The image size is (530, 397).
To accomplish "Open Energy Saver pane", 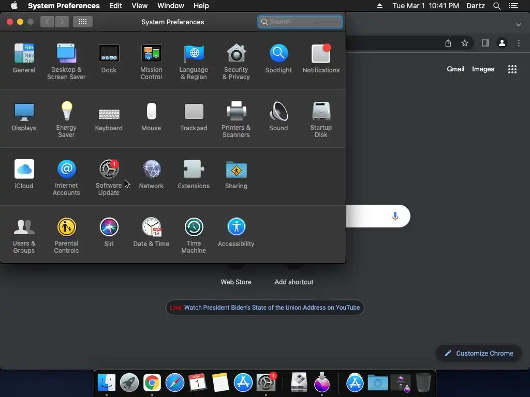I will [66, 119].
